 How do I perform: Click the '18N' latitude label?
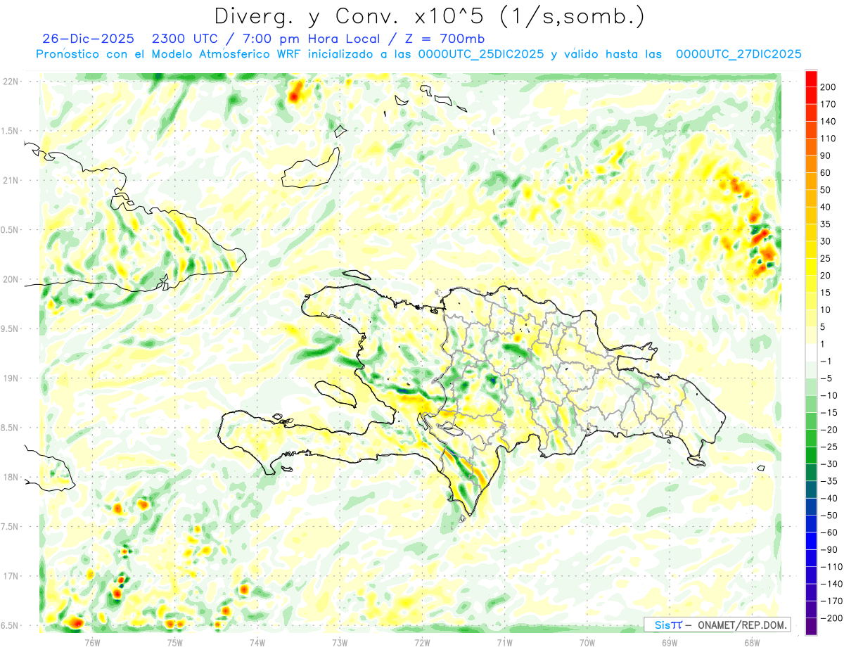click(x=11, y=478)
